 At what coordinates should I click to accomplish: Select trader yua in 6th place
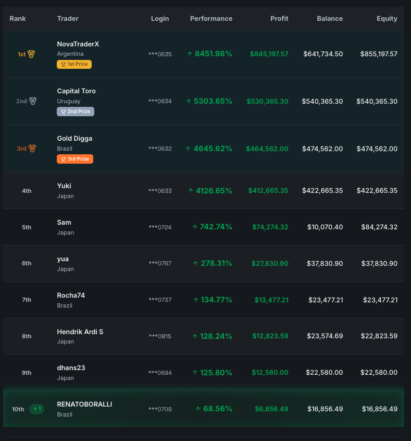click(63, 259)
